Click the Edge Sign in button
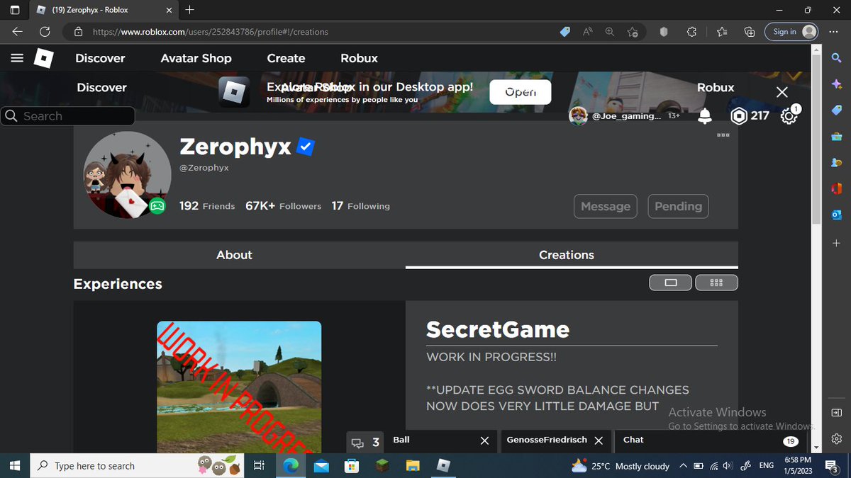The width and height of the screenshot is (851, 478). (791, 32)
